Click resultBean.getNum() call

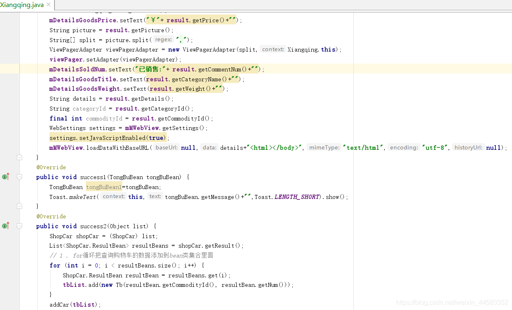(252, 285)
